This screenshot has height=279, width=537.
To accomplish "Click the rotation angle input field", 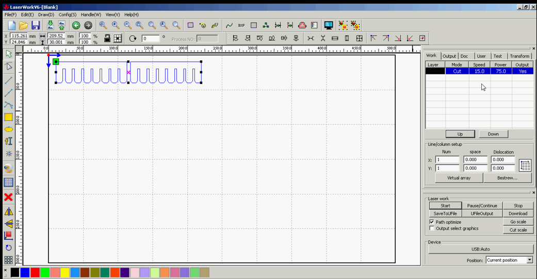I will tap(151, 39).
